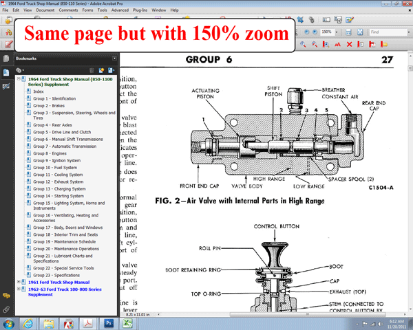This screenshot has width=413, height=330.
Task: Open the Signatures panel icon in sidebar
Action: [6, 87]
